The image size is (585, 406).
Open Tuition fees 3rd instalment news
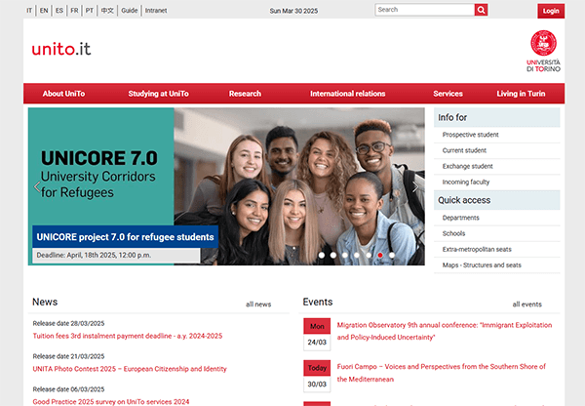coord(128,336)
